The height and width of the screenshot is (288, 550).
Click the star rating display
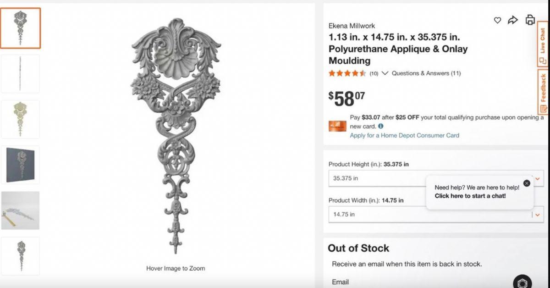pyautogui.click(x=347, y=73)
